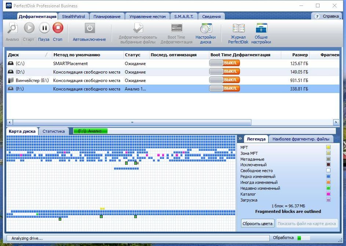Open Журнал PerfectDisk icon
Image resolution: width=346 pixels, height=246 pixels.
pos(238,28)
